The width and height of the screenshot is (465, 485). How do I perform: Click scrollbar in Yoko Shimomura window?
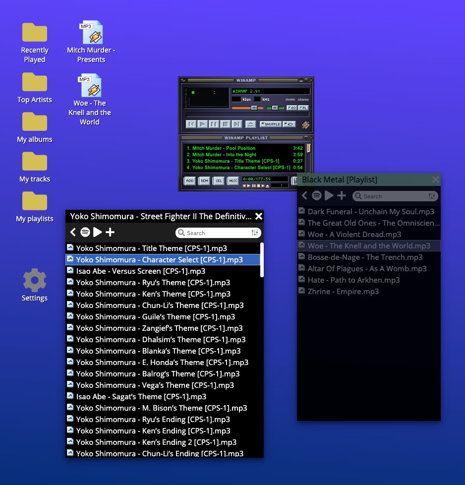pos(262,260)
